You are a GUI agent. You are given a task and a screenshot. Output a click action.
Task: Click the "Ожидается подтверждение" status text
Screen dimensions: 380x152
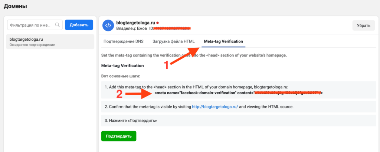pyautogui.click(x=32, y=45)
